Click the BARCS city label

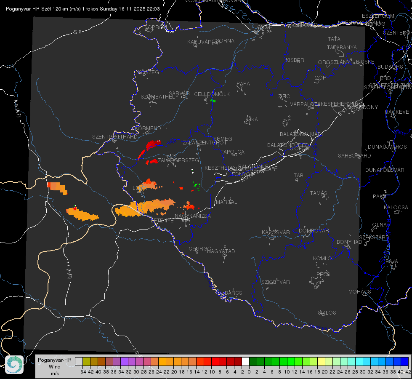click(233, 293)
